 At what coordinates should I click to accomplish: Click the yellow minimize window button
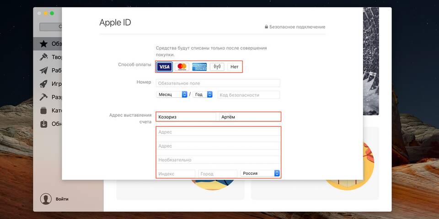coord(46,13)
